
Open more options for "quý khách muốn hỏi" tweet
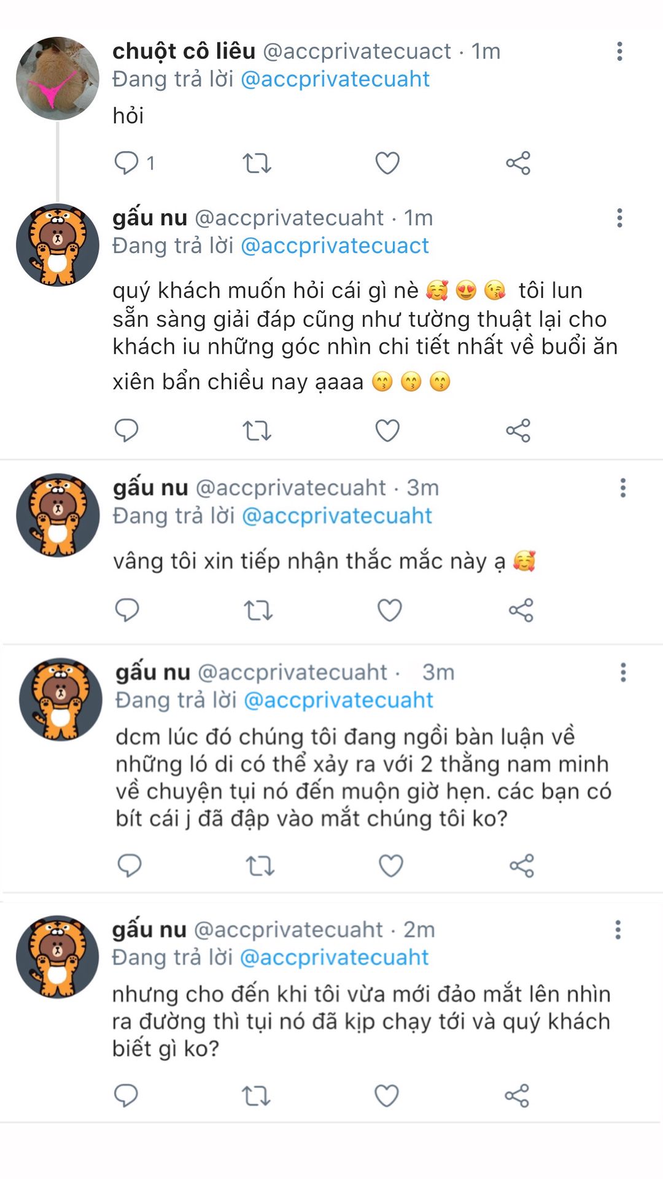(x=619, y=218)
